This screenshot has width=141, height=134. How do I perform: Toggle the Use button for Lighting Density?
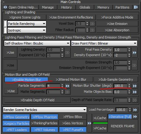pyautogui.click(x=10, y=52)
